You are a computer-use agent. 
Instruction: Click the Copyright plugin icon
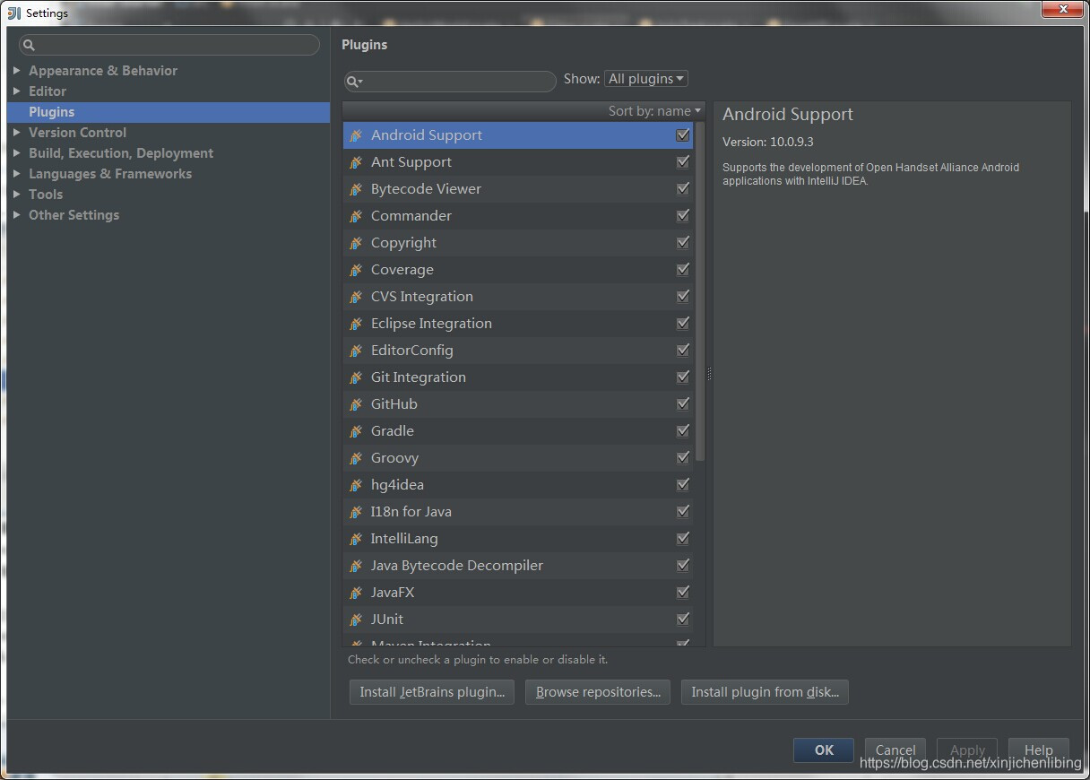point(356,243)
